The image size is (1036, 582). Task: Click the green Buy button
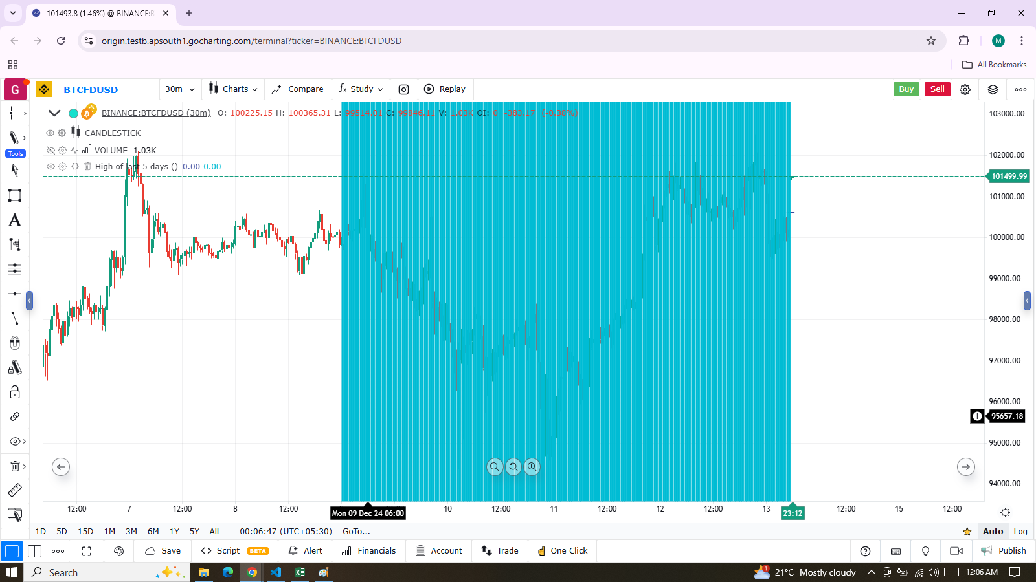point(906,89)
